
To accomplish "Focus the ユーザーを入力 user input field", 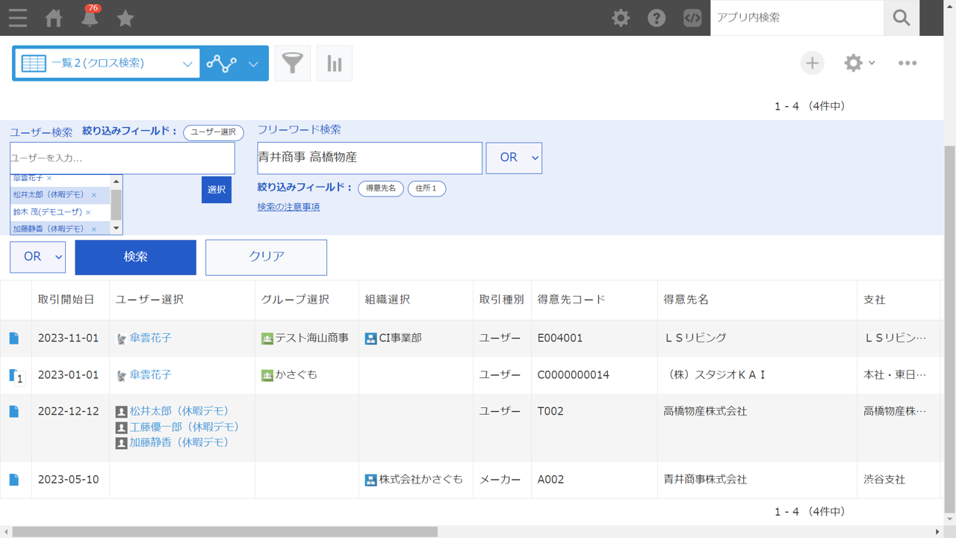I will [x=122, y=158].
